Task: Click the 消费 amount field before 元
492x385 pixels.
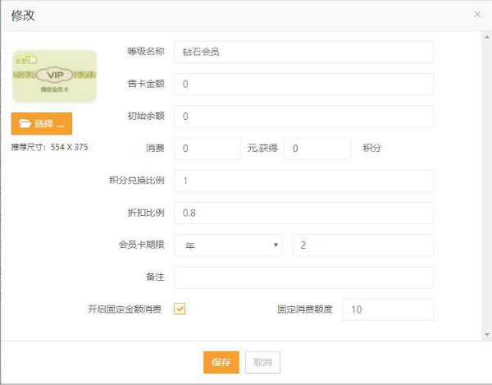Action: click(207, 149)
